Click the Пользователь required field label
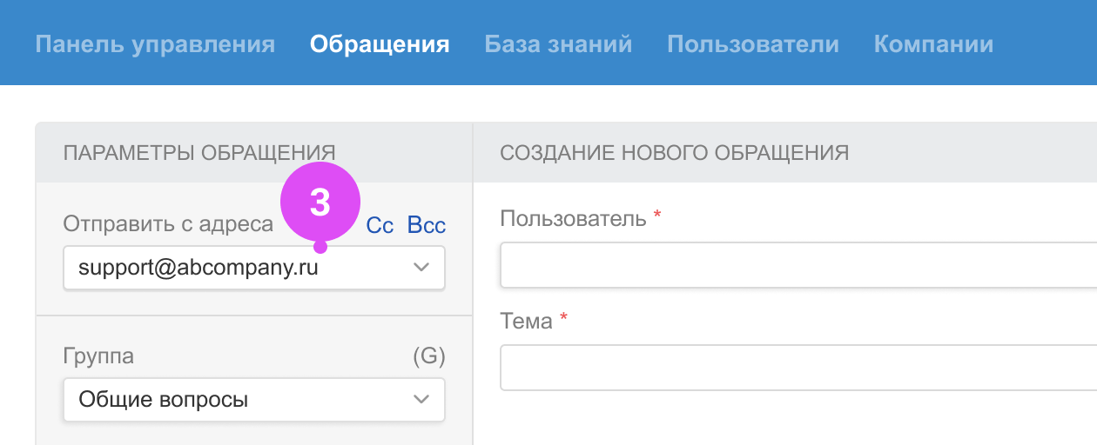This screenshot has height=445, width=1097. coord(573,218)
